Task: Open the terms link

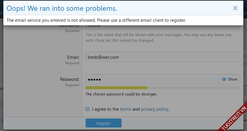Action: pos(125,109)
